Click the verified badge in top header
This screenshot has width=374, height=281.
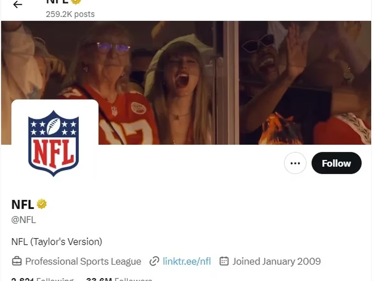[x=76, y=1]
